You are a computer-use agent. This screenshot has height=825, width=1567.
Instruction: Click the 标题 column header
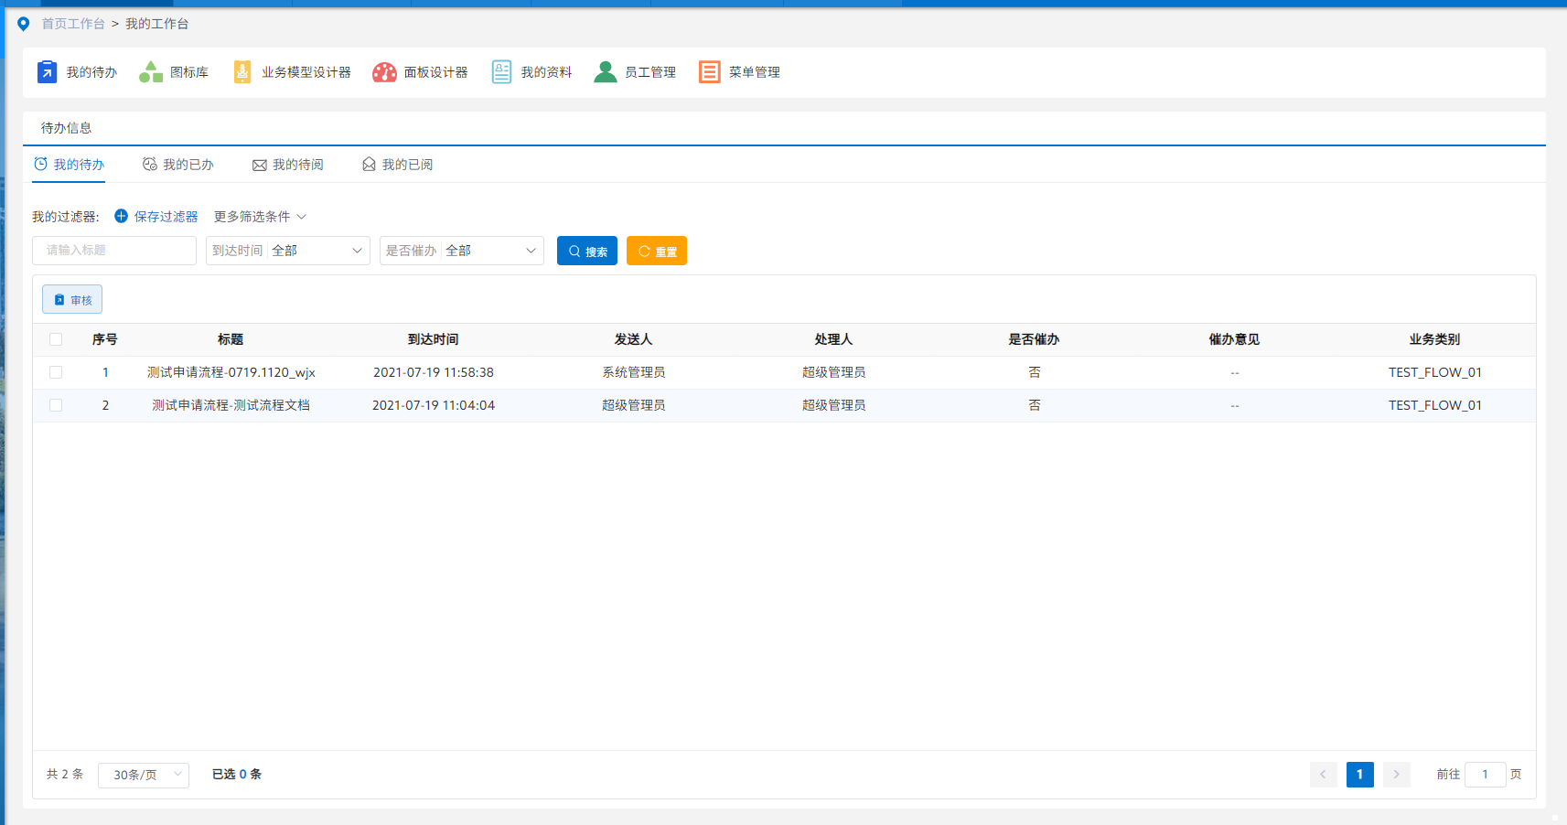pos(231,339)
